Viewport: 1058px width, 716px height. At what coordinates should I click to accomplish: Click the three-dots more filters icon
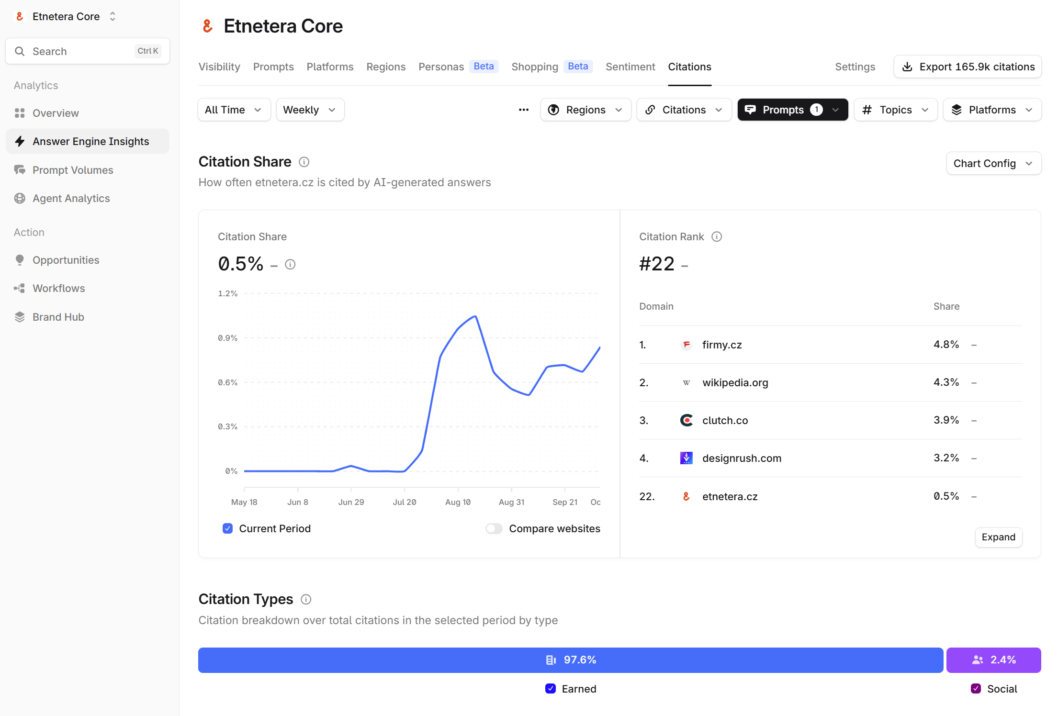(524, 110)
